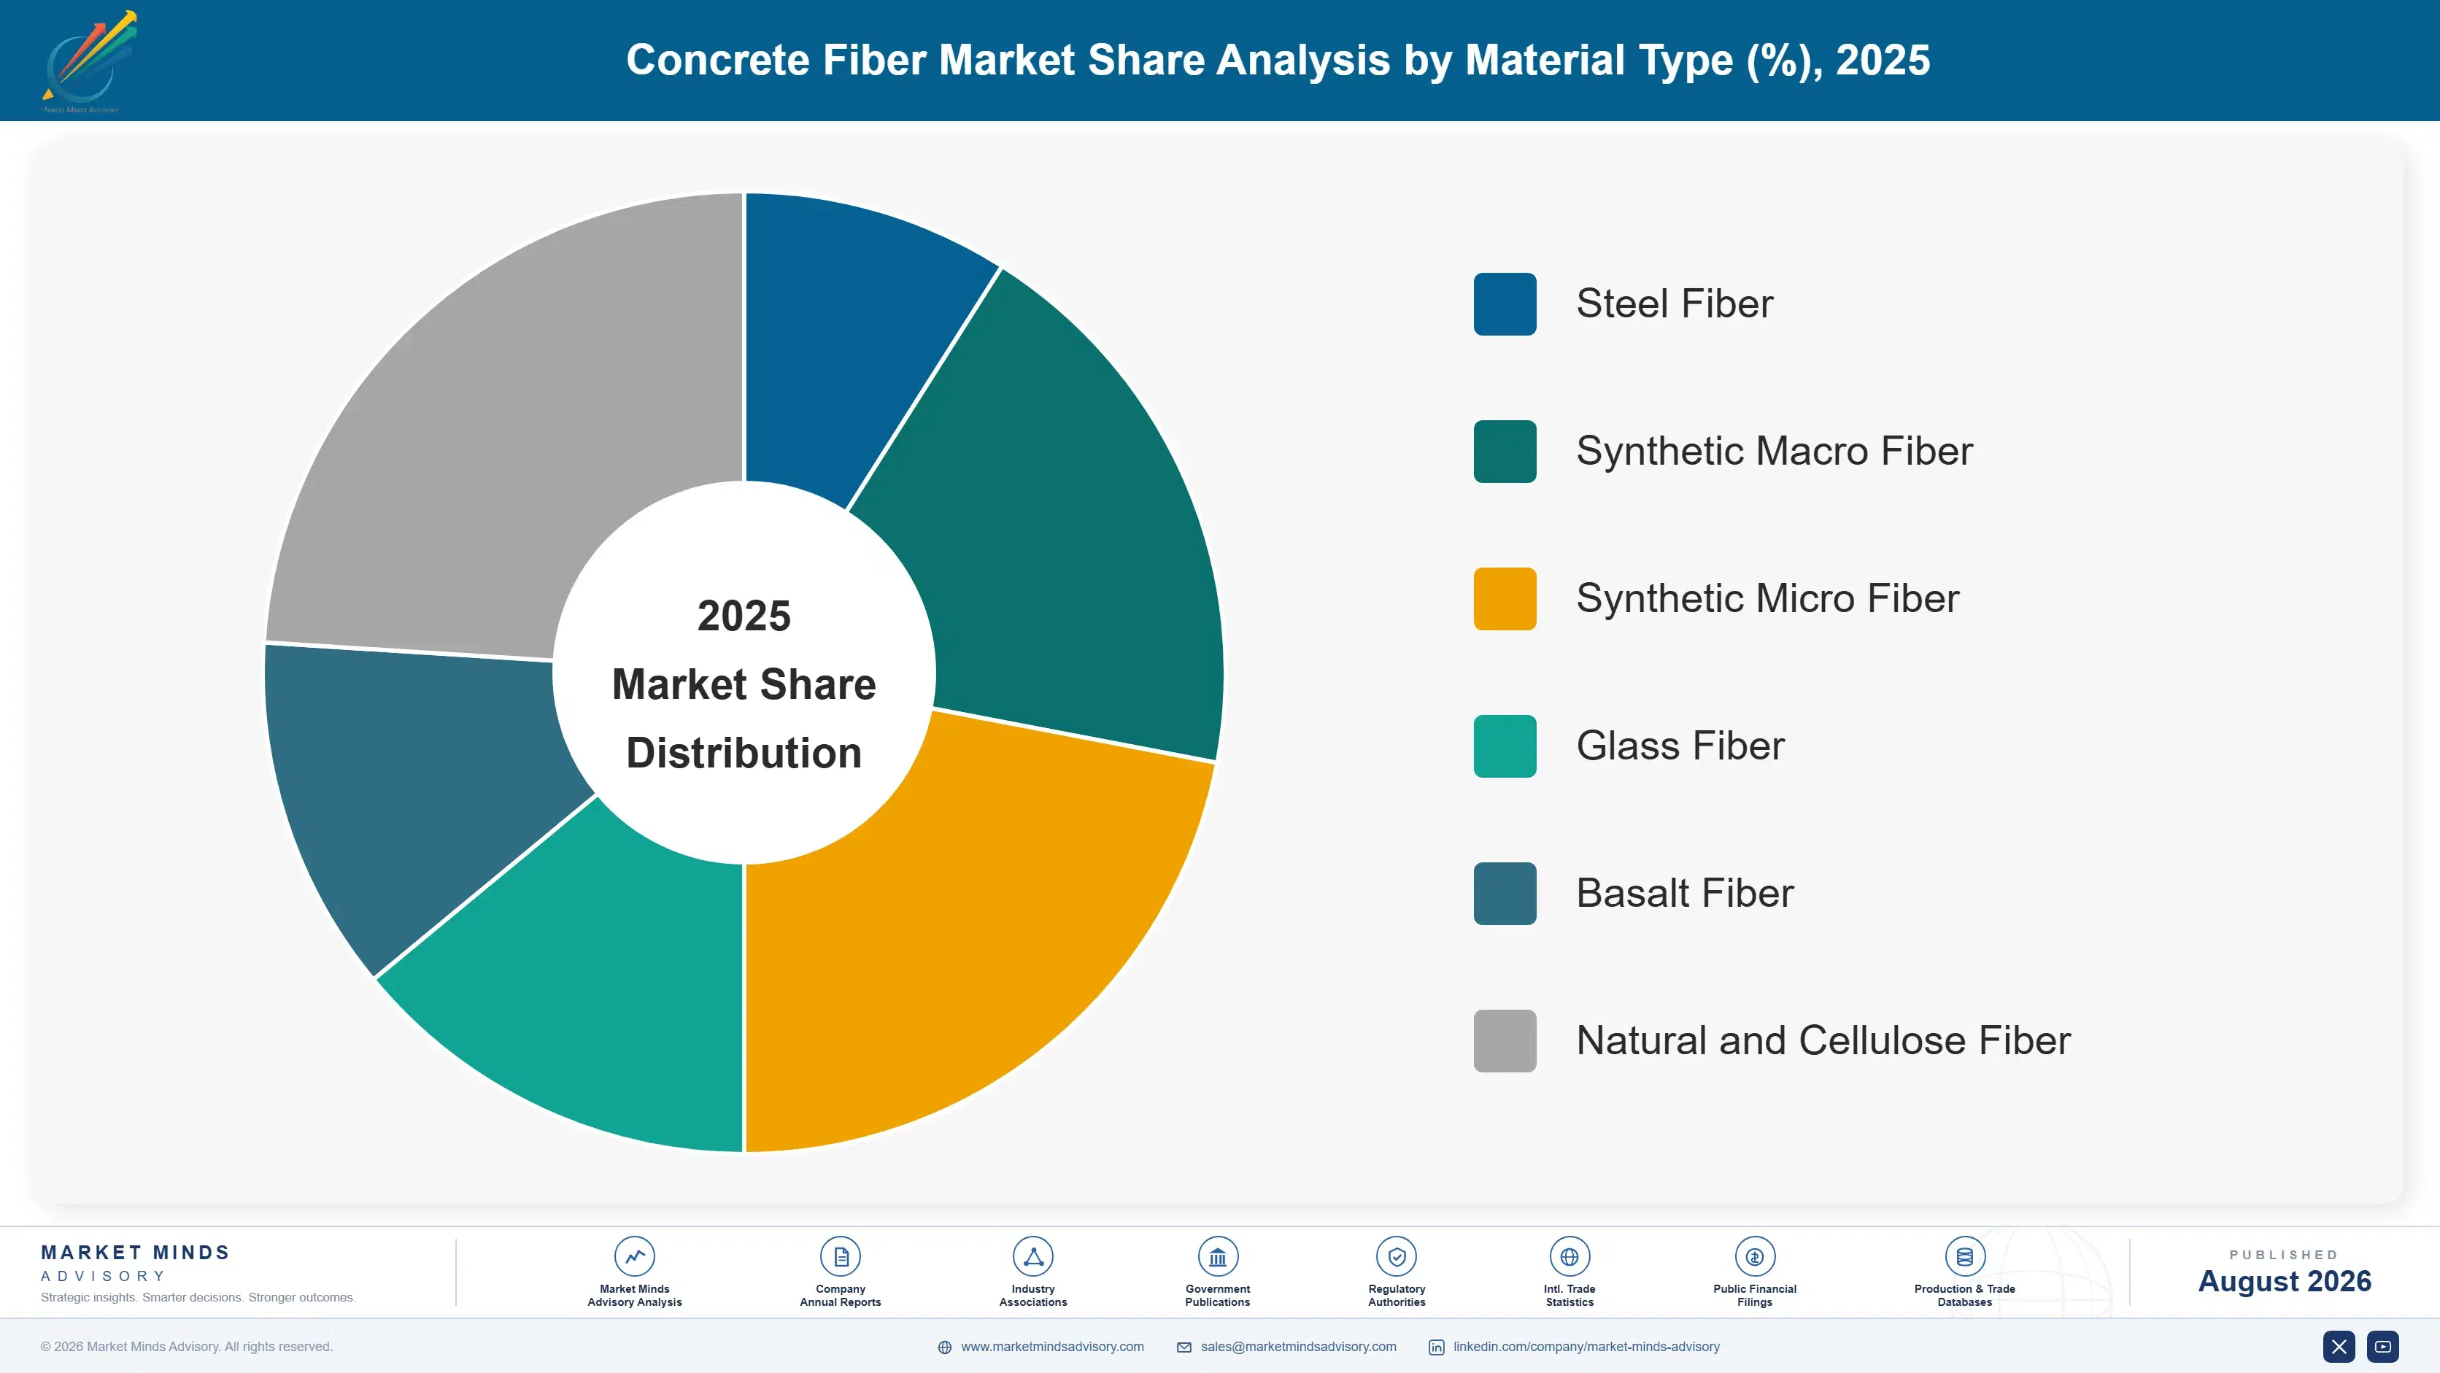
Task: Click the Steel Fiber legend color swatch
Action: tap(1504, 304)
